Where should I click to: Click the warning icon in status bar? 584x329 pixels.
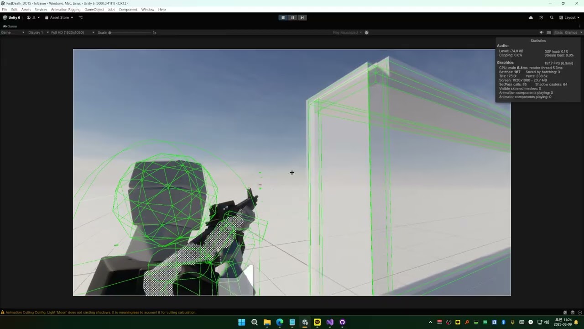click(x=4, y=312)
